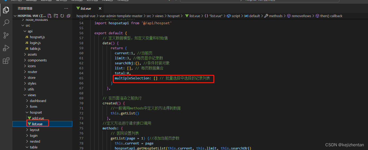Expand the dashboard folder
Image resolution: width=368 pixels, height=150 pixels.
coord(27,101)
